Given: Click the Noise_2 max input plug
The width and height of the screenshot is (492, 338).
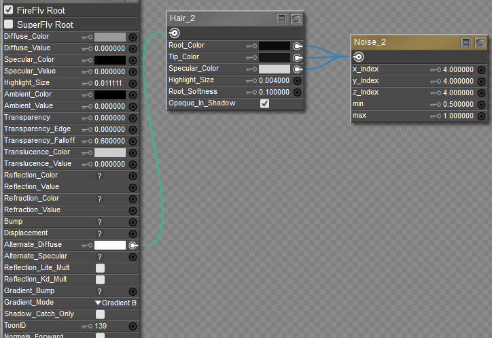Looking at the screenshot, I should click(481, 116).
